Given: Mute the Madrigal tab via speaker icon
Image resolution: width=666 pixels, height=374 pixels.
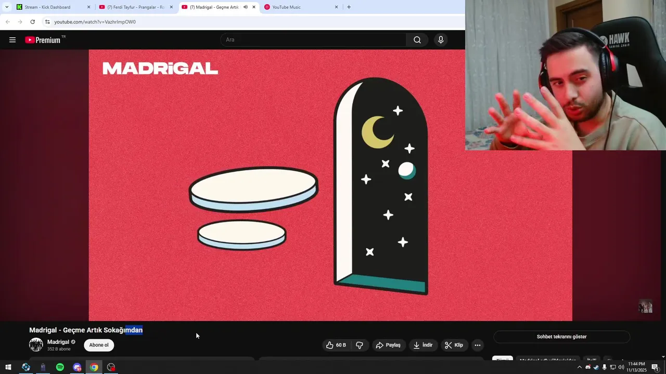Looking at the screenshot, I should [246, 7].
